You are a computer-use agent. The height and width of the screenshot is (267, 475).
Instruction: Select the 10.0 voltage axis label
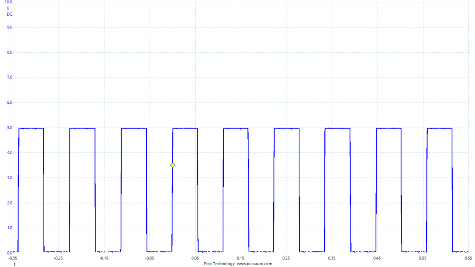(9, 2)
